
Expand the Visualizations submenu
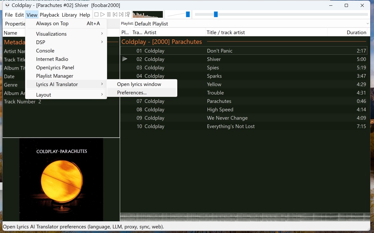66,34
